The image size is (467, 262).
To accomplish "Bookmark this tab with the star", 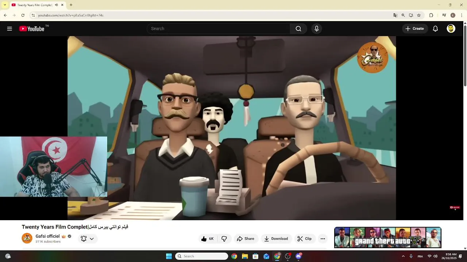I will pyautogui.click(x=419, y=15).
